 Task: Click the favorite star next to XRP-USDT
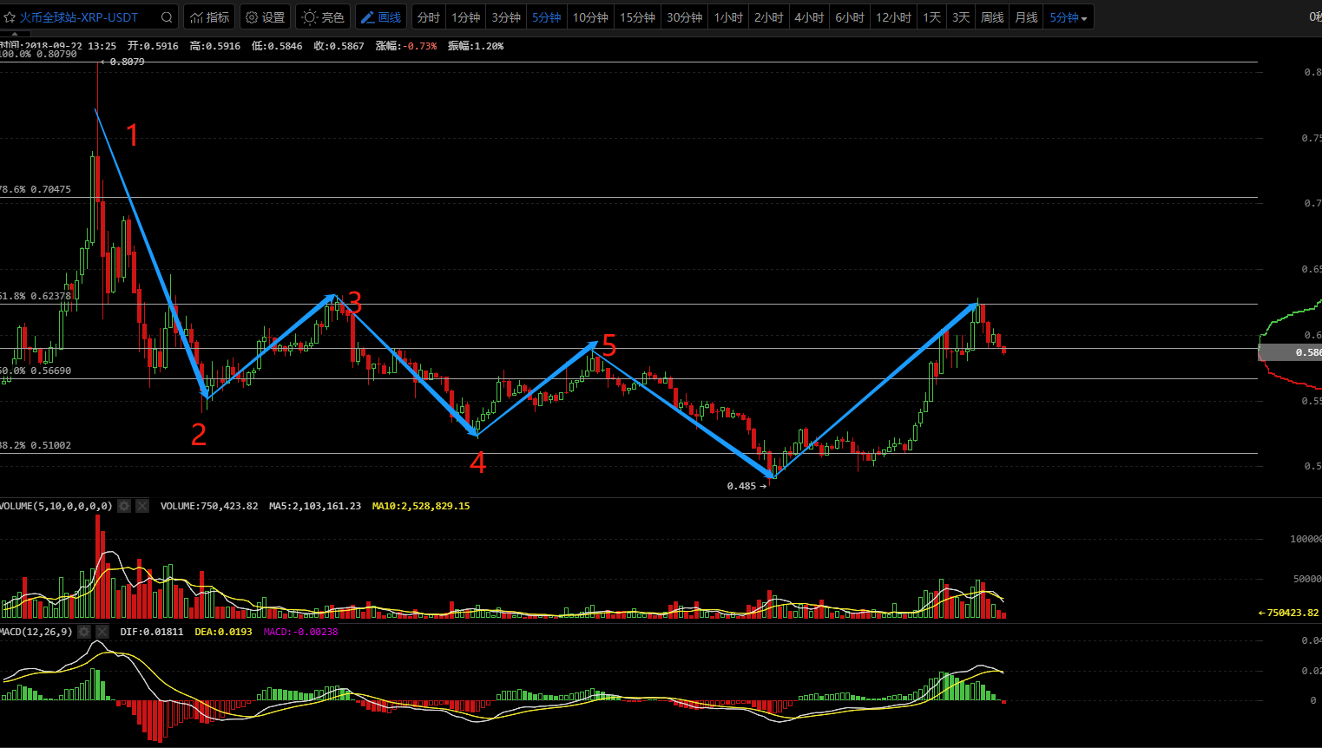pos(10,17)
